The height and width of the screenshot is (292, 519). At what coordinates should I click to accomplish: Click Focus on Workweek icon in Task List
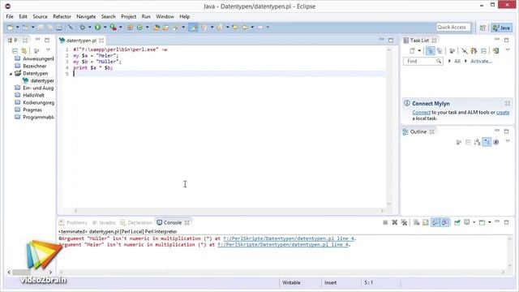[453, 50]
